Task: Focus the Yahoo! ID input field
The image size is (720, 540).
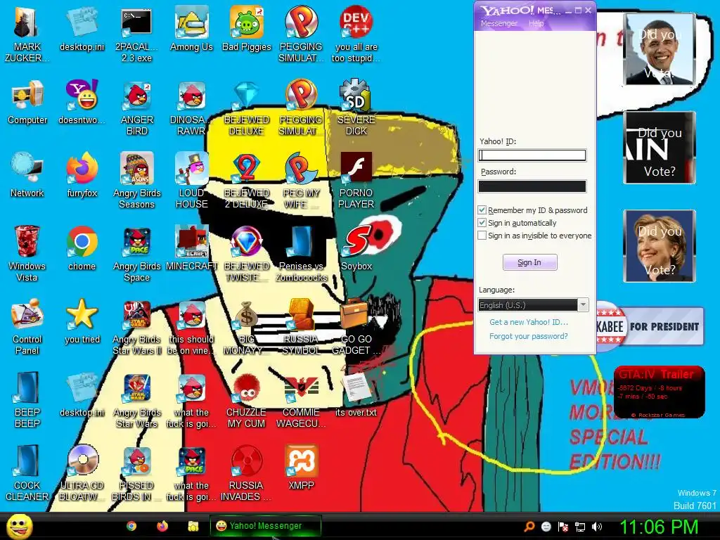Action: [532, 155]
